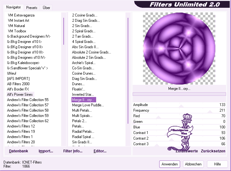
Task: Select Andrew's Filter Collection 57
Action: click(28, 105)
